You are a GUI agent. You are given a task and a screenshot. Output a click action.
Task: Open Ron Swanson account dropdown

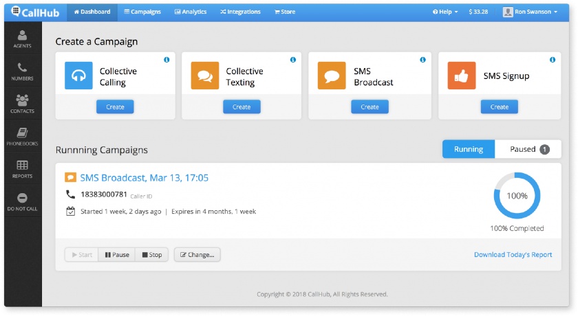[x=530, y=12]
